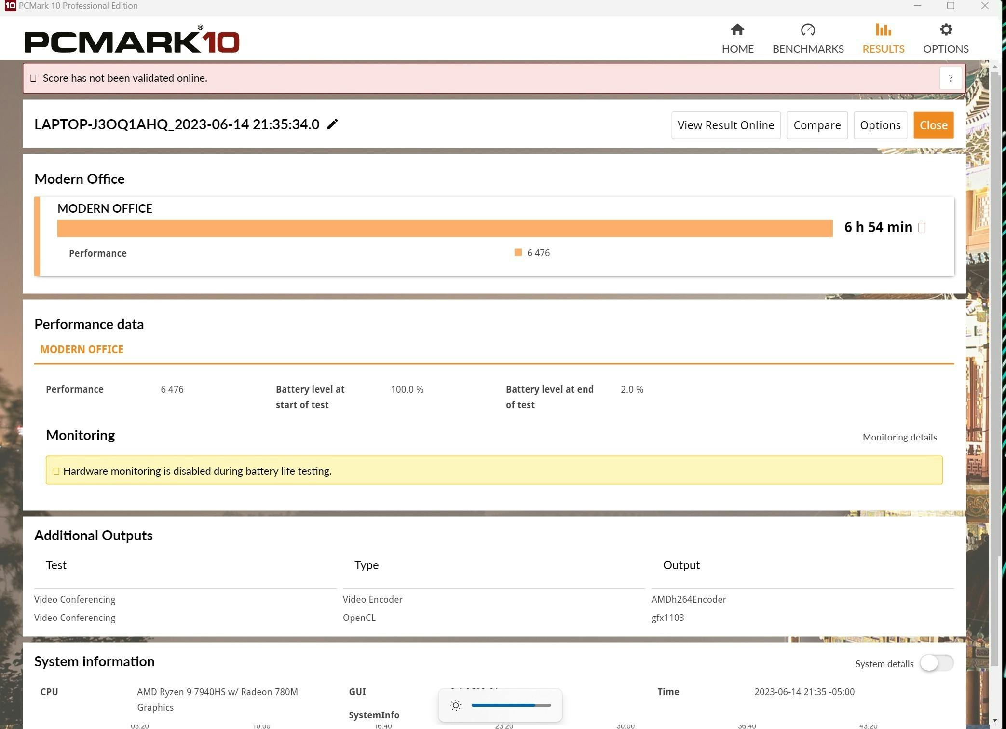
Task: Click the OpenCL type cell
Action: click(x=359, y=618)
